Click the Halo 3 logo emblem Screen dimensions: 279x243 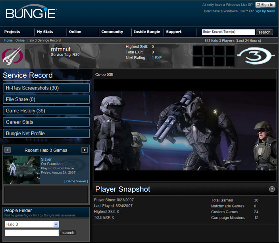(x=257, y=56)
